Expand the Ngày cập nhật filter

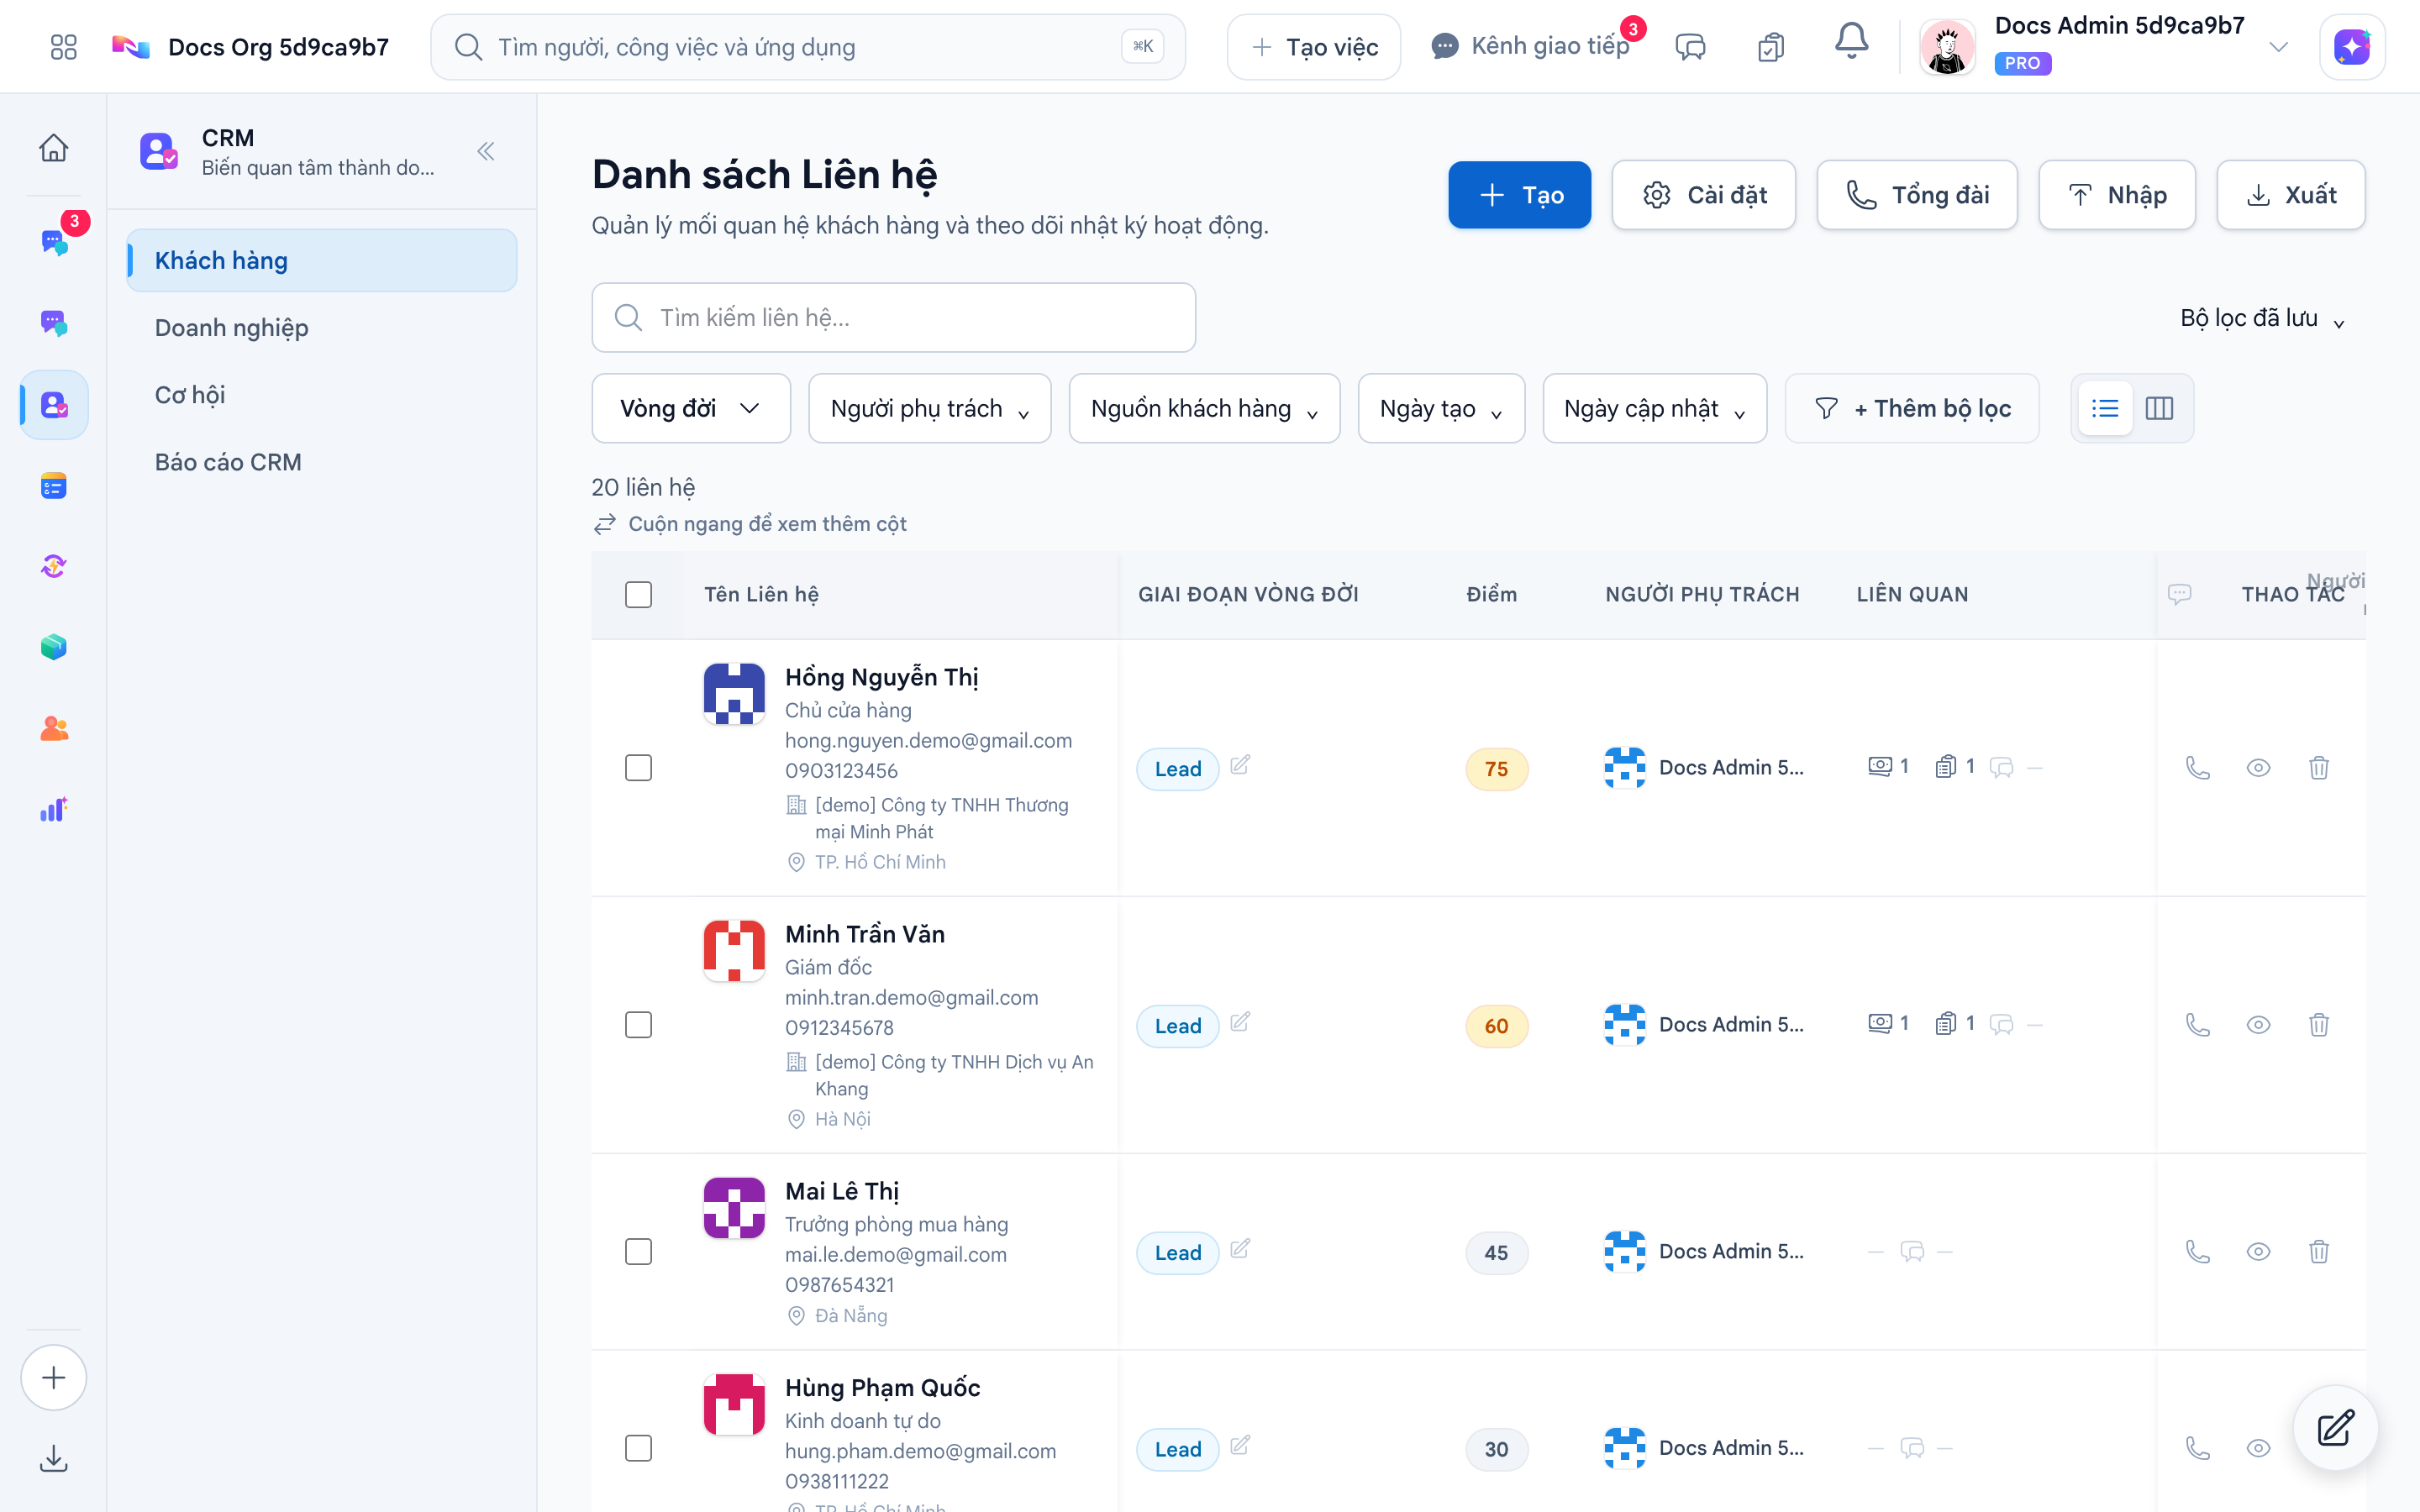(1655, 408)
